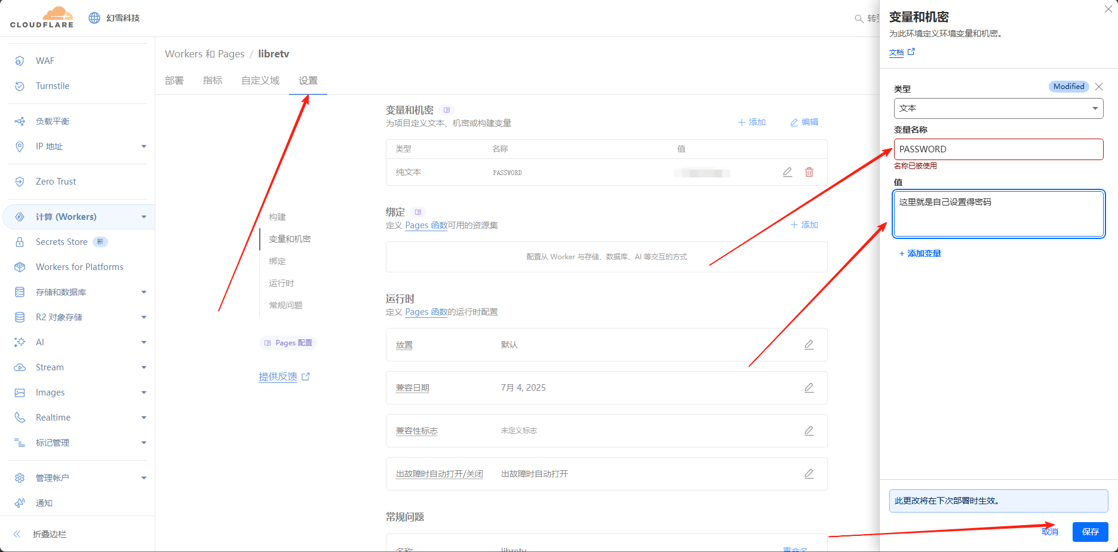
Task: Click the 值 textarea
Action: pyautogui.click(x=999, y=214)
